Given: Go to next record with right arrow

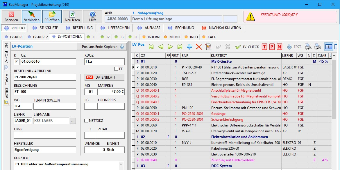Looking at the screenshot, I should tap(170, 47).
